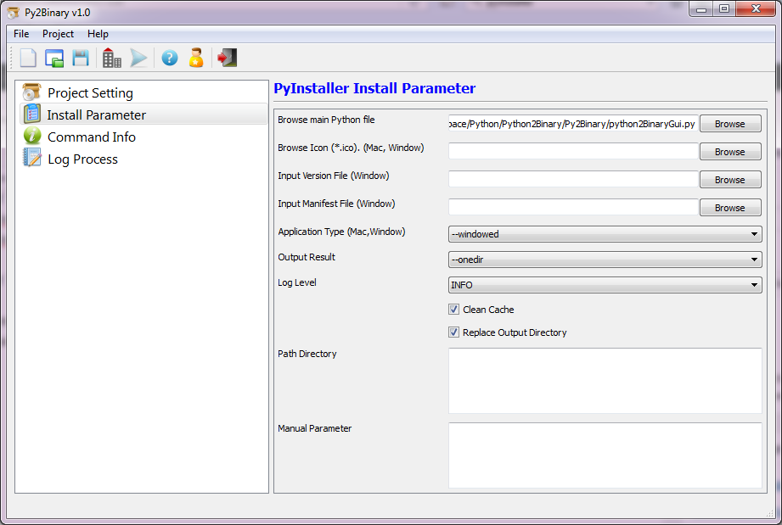Click the New project toolbar icon

pos(28,58)
